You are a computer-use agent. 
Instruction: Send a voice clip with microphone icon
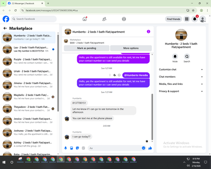65,148
